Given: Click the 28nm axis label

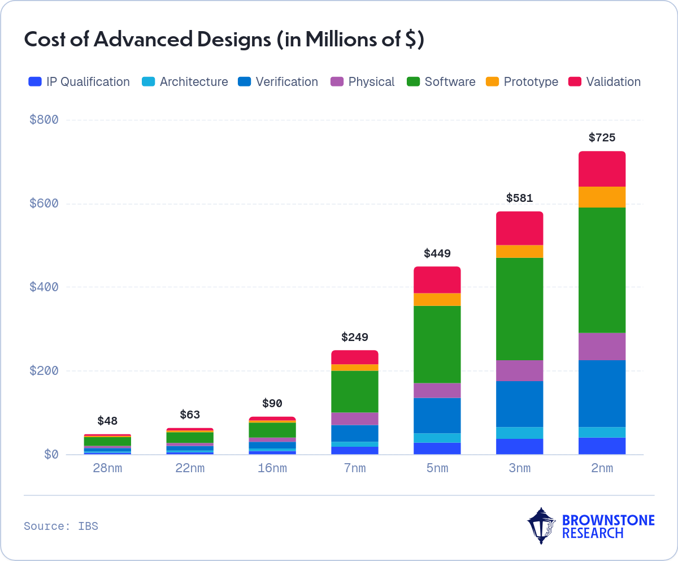Looking at the screenshot, I should tap(107, 468).
